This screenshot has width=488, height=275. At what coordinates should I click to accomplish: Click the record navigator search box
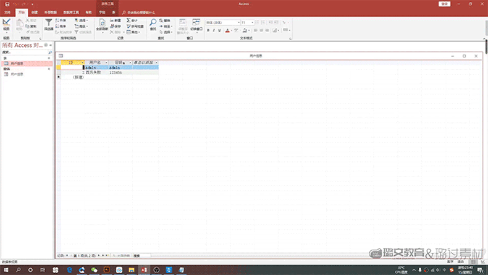[x=141, y=255]
